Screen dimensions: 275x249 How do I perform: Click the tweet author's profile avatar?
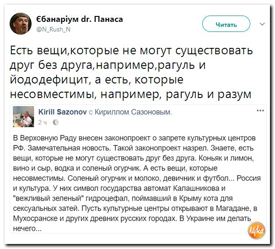click(21, 24)
